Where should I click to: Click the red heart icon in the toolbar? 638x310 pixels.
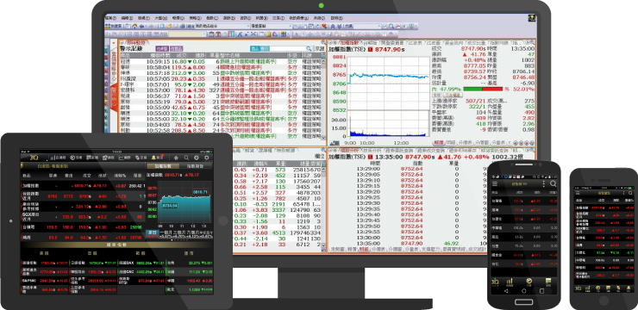pyautogui.click(x=324, y=26)
